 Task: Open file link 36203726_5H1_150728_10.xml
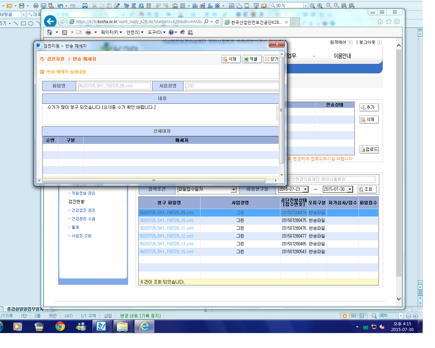pyautogui.click(x=166, y=221)
